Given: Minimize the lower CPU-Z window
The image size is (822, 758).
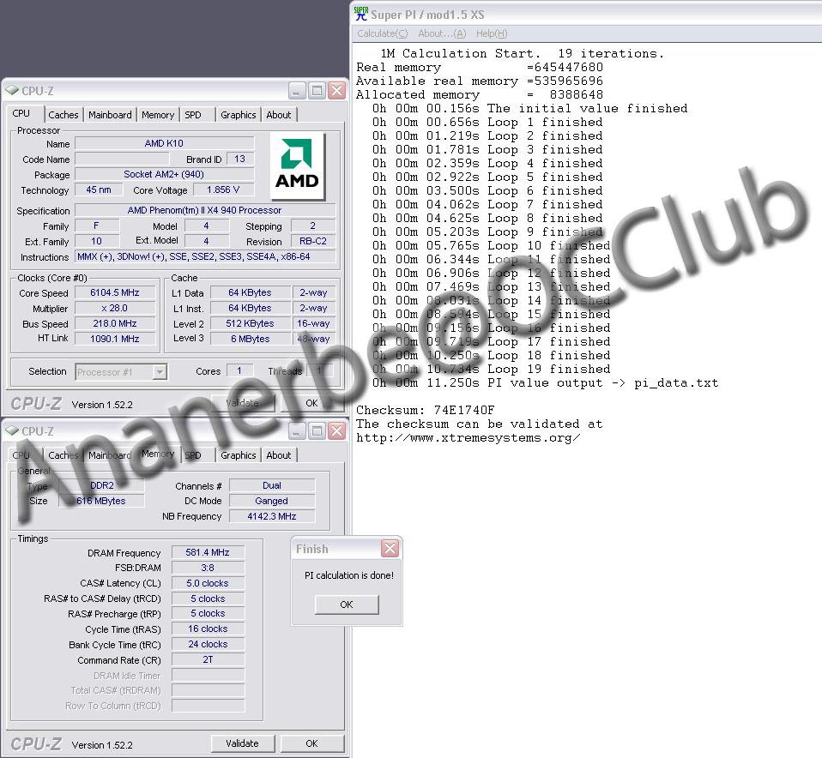Looking at the screenshot, I should (296, 431).
